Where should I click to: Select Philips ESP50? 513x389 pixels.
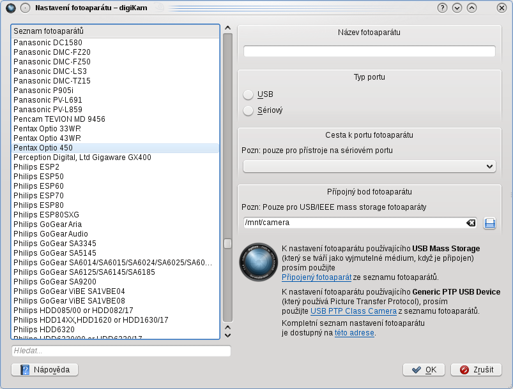pyautogui.click(x=115, y=177)
